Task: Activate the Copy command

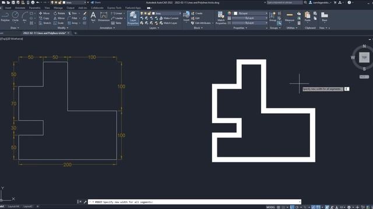Action: pyautogui.click(x=44, y=18)
